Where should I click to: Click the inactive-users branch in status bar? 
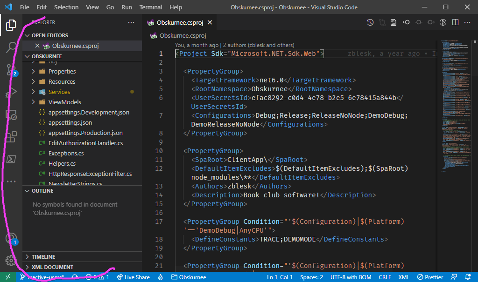42,277
